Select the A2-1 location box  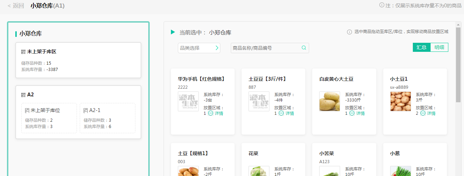click(x=108, y=118)
